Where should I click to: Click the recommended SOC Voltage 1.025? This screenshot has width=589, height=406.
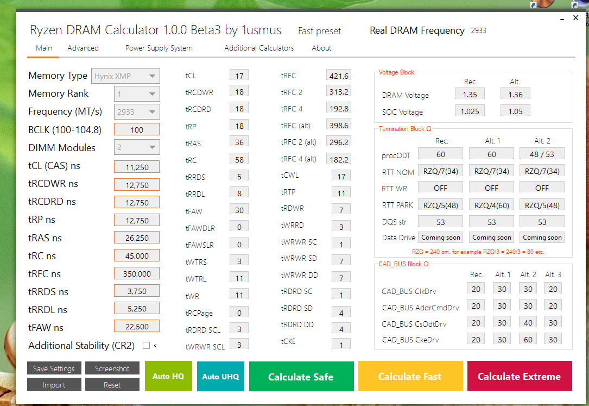click(x=470, y=111)
